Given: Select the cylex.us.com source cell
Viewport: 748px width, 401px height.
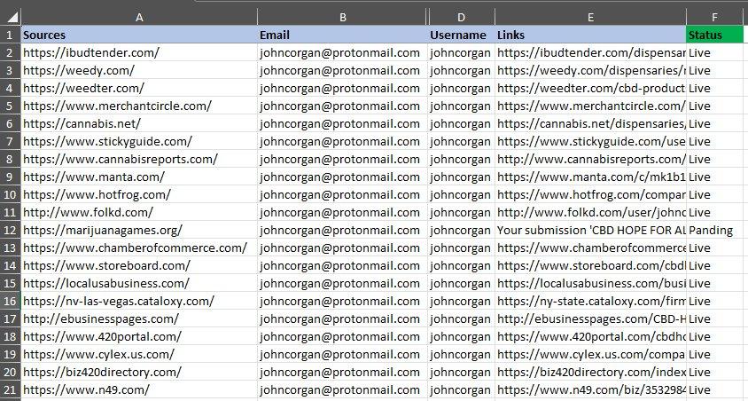Looking at the screenshot, I should tap(139, 354).
